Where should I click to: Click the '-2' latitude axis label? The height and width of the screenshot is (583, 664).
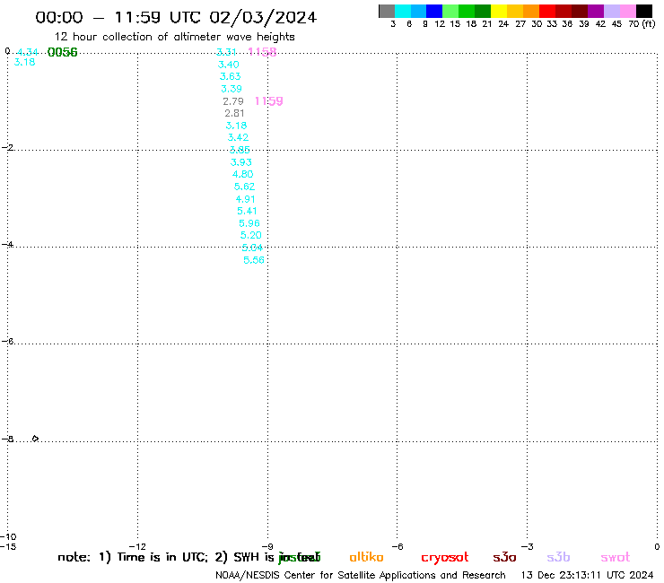tap(7, 147)
